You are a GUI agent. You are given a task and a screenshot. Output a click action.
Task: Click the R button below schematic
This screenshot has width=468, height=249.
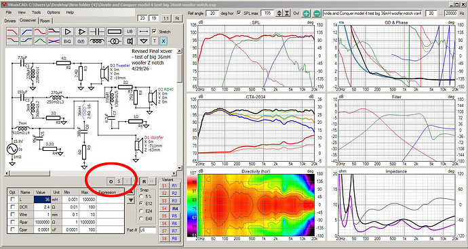pyautogui.click(x=144, y=181)
